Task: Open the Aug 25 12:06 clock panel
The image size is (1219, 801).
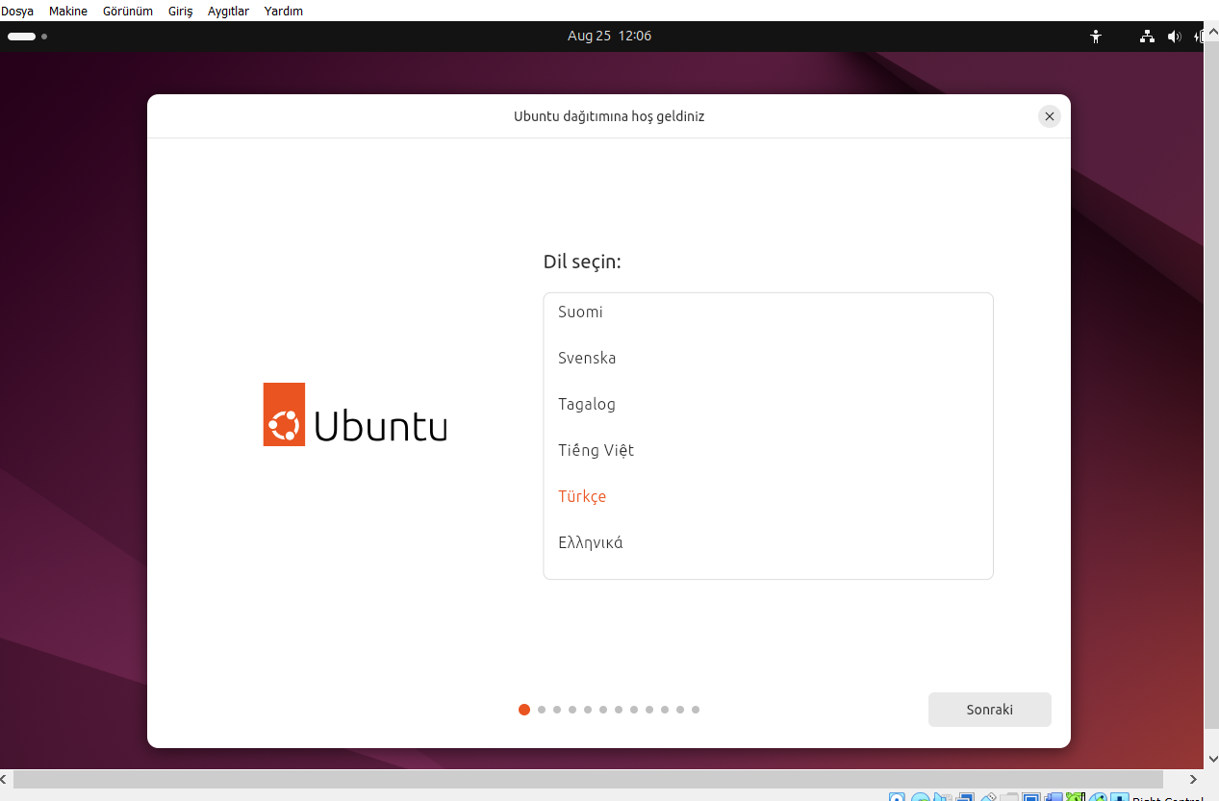Action: (x=609, y=36)
